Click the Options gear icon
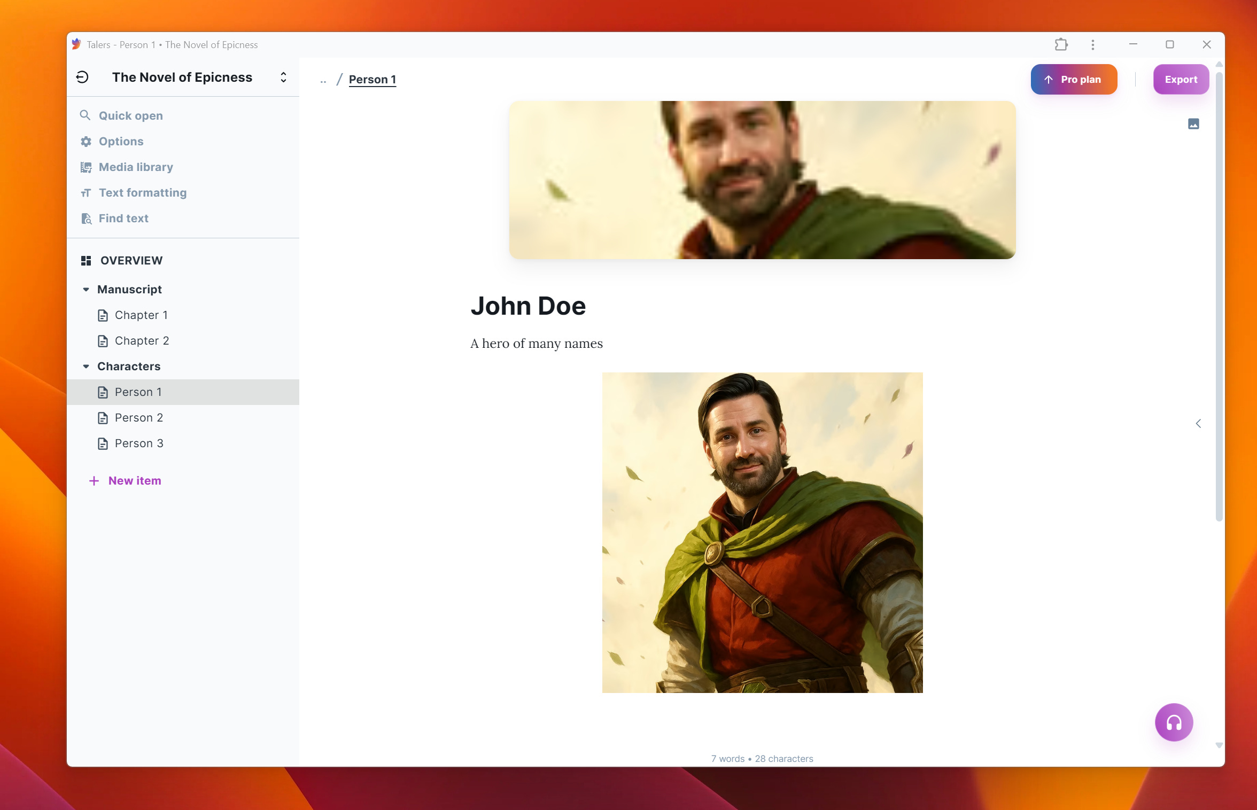1257x810 pixels. [x=86, y=141]
